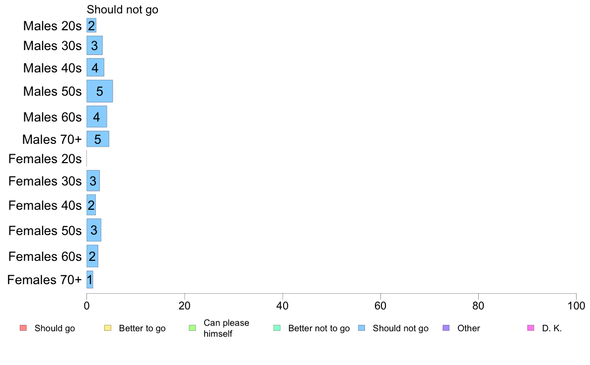
Task: Click the Females 20s row label
Action: pos(45,159)
